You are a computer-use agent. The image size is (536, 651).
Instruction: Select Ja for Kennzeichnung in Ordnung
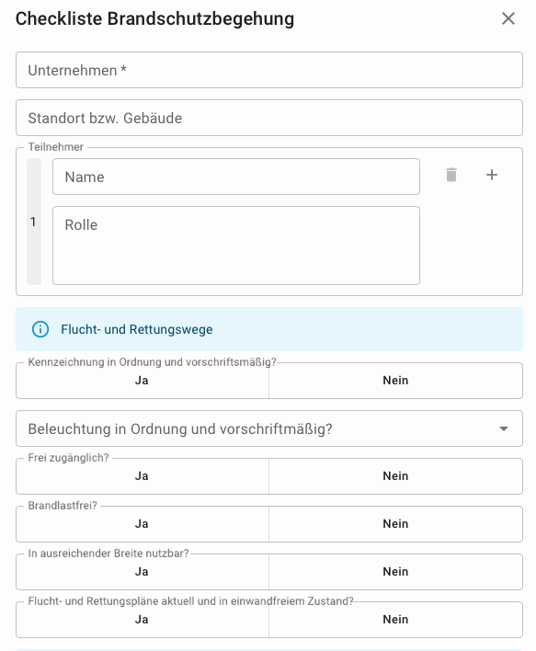pyautogui.click(x=143, y=381)
